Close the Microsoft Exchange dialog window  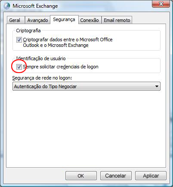coord(161,4)
